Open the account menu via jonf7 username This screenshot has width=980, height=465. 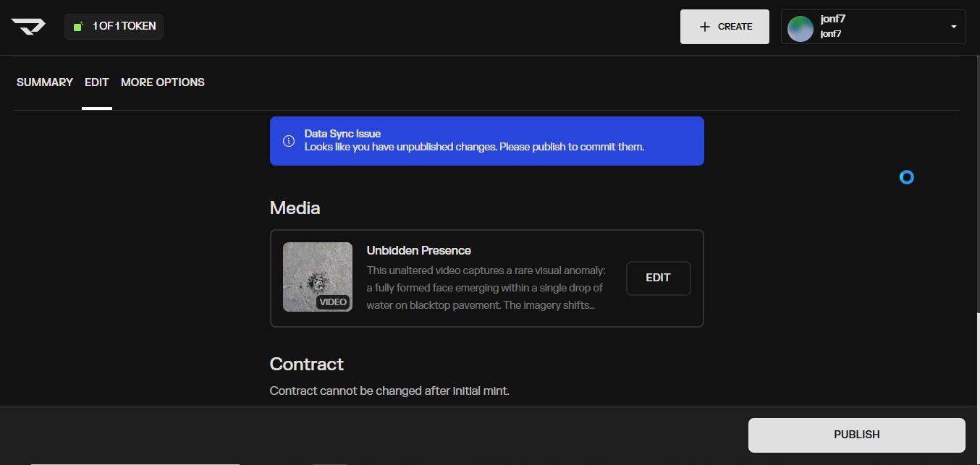coord(832,20)
